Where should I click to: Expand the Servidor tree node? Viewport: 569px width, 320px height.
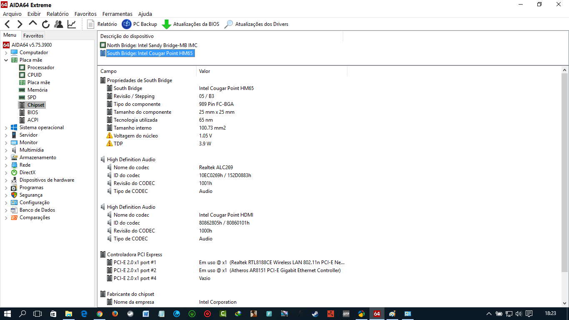6,135
